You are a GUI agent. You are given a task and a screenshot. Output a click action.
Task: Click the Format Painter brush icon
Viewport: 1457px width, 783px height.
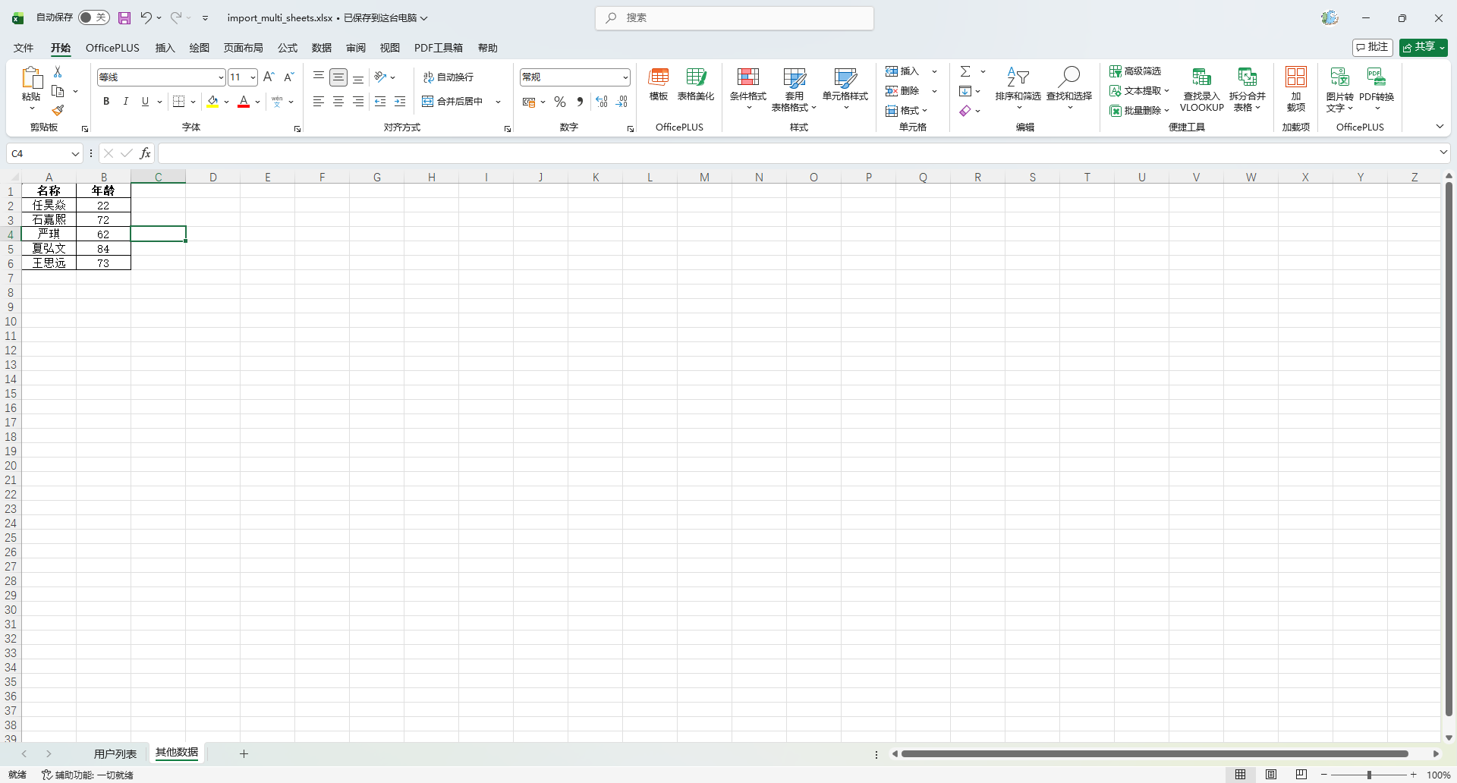(58, 111)
